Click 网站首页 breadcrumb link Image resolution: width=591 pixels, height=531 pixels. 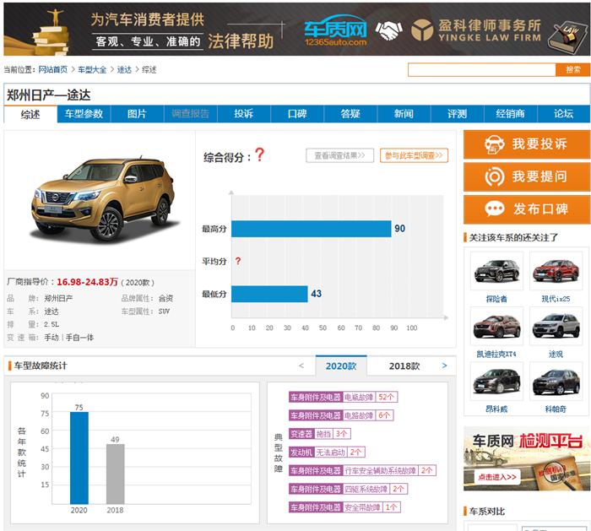click(x=52, y=70)
